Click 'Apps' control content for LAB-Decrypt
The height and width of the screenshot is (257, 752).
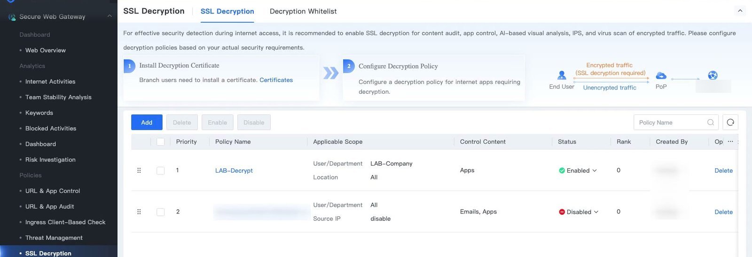(x=467, y=170)
